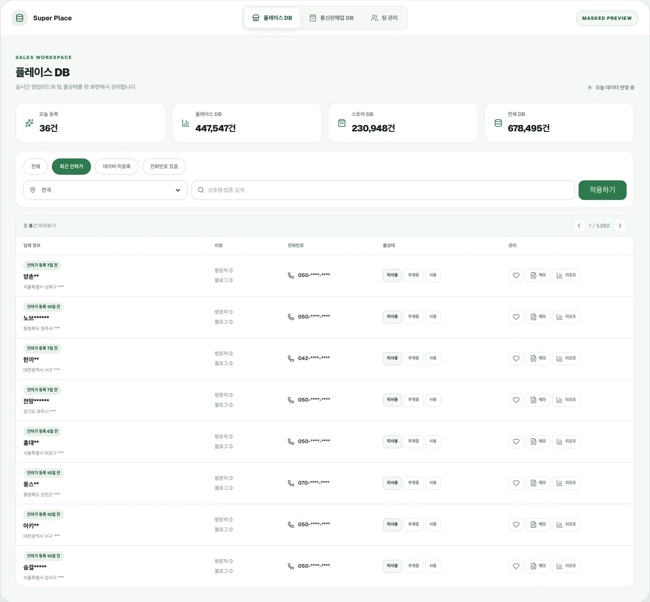Set 숨결***** call status to 미사용

pos(392,566)
